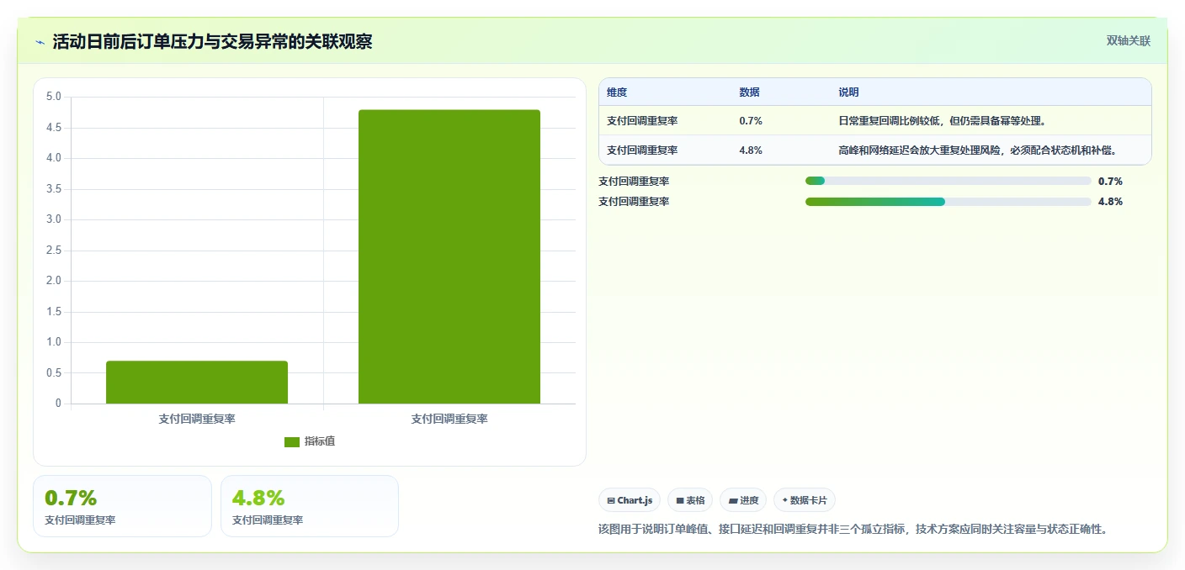Click the sparkle icon in 数据卡片 chip

pyautogui.click(x=785, y=500)
